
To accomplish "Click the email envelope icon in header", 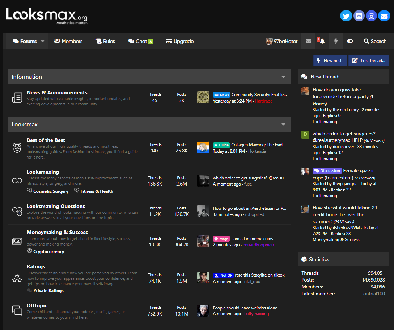I will [384, 16].
